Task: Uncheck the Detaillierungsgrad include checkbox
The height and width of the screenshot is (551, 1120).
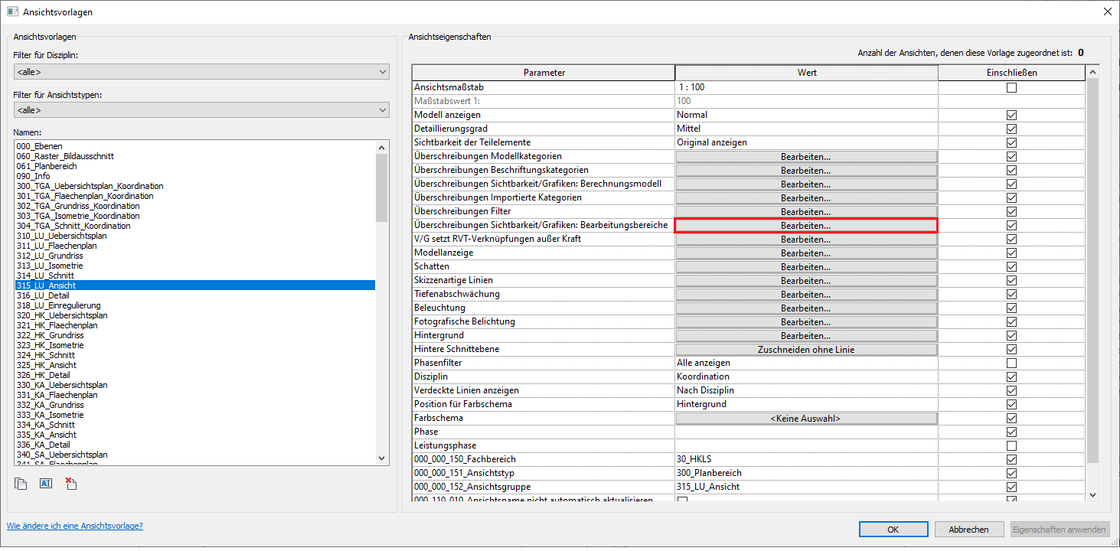Action: pos(1011,129)
